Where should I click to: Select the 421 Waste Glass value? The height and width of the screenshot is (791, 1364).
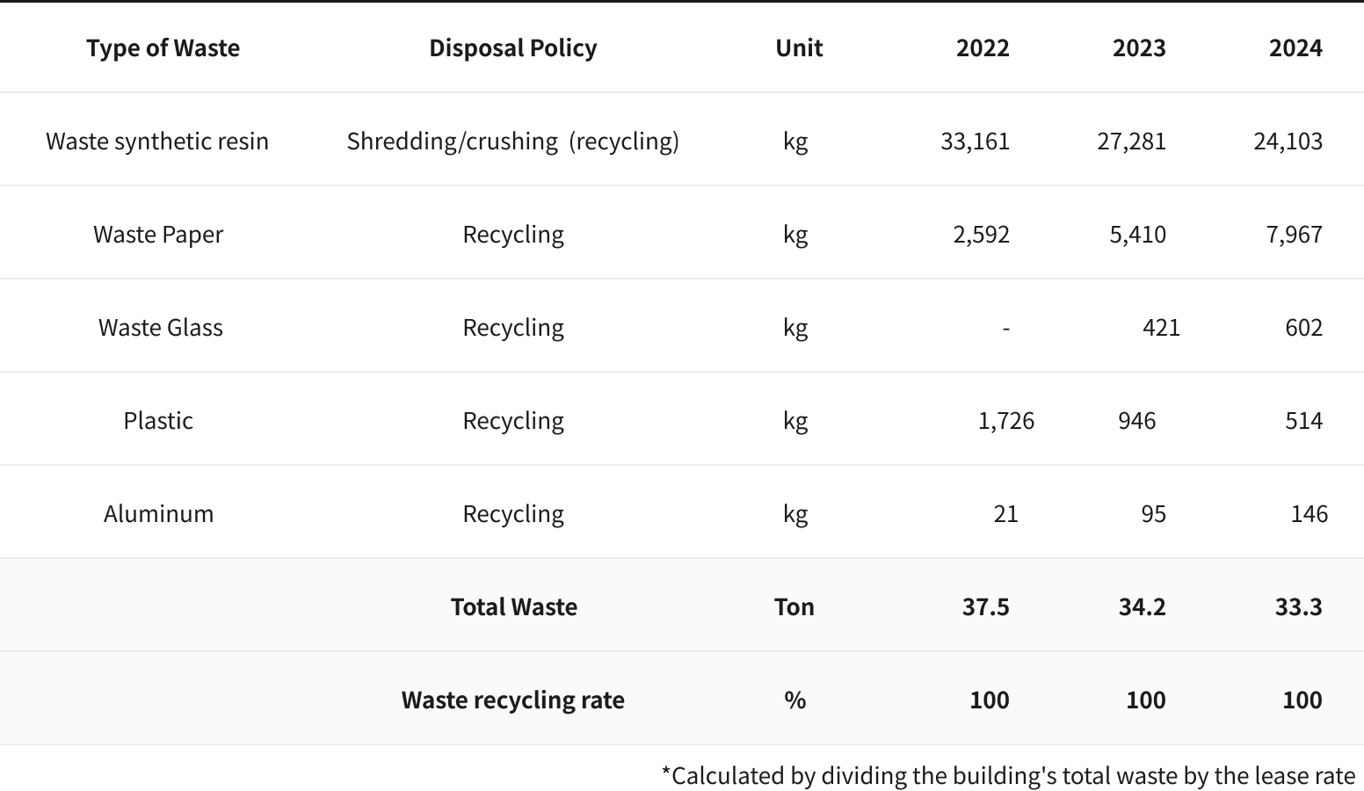[1161, 327]
